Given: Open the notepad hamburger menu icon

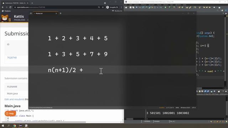Looking at the screenshot, I should [31, 14].
